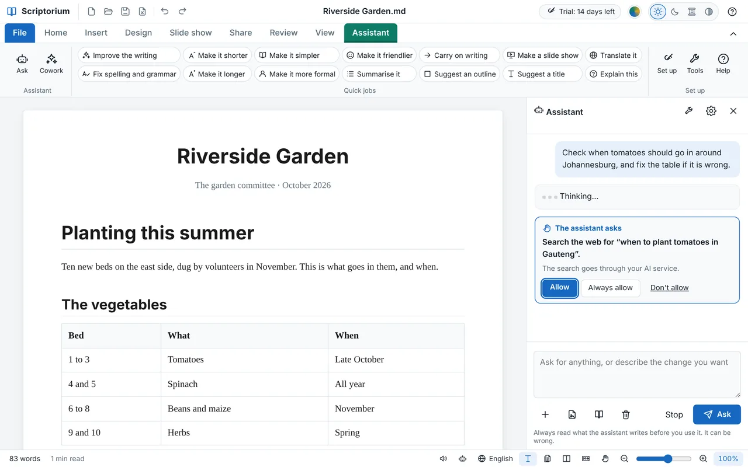Screen dimensions: 748x467
Task: Click the assistant message input box
Action: pos(637,375)
